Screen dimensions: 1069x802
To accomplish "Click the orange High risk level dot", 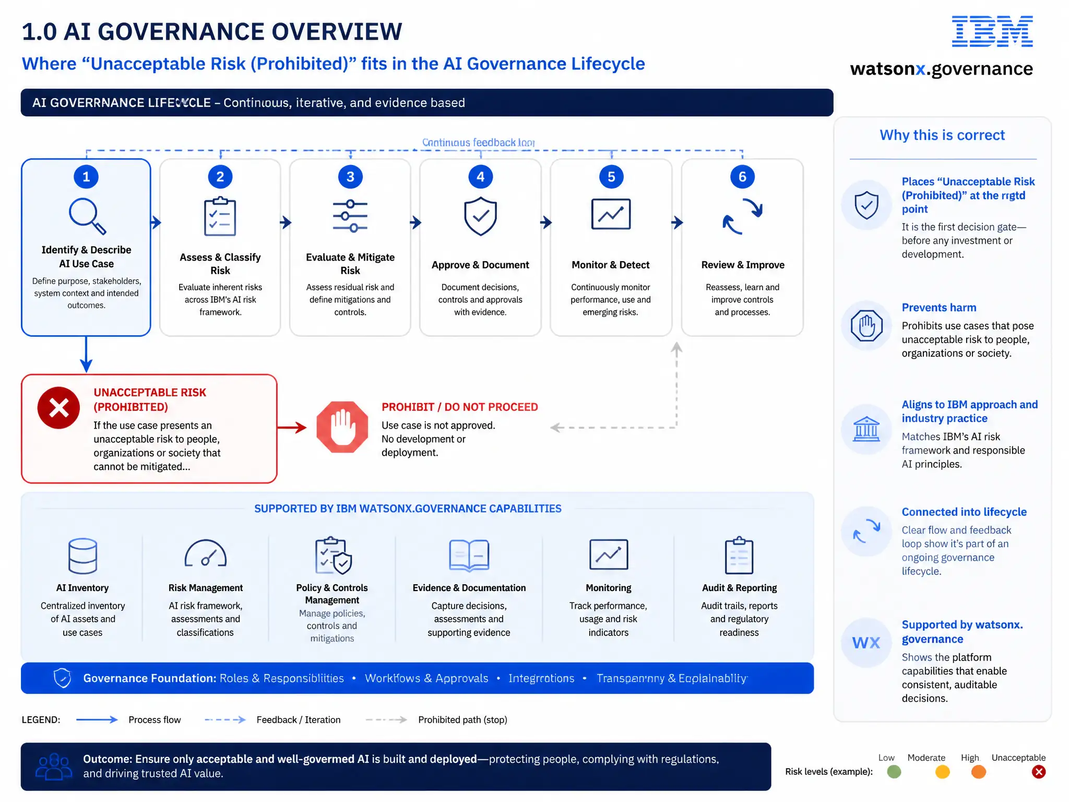I will [x=979, y=772].
